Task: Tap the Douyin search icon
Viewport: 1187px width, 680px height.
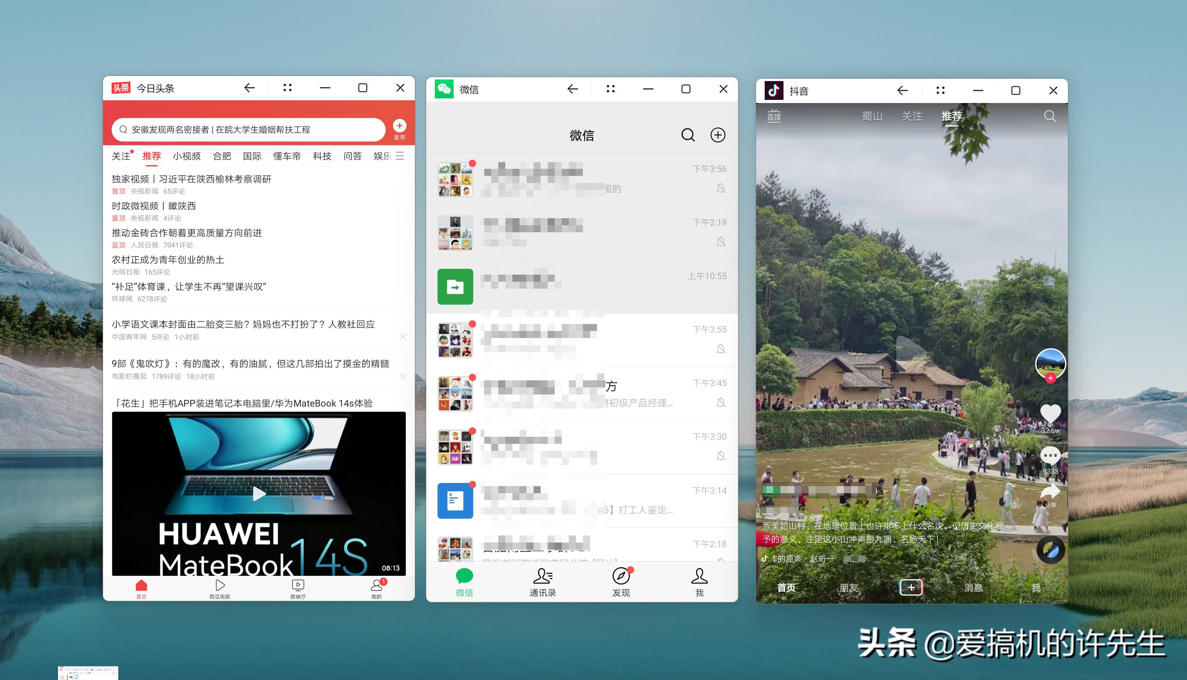Action: (x=1050, y=117)
